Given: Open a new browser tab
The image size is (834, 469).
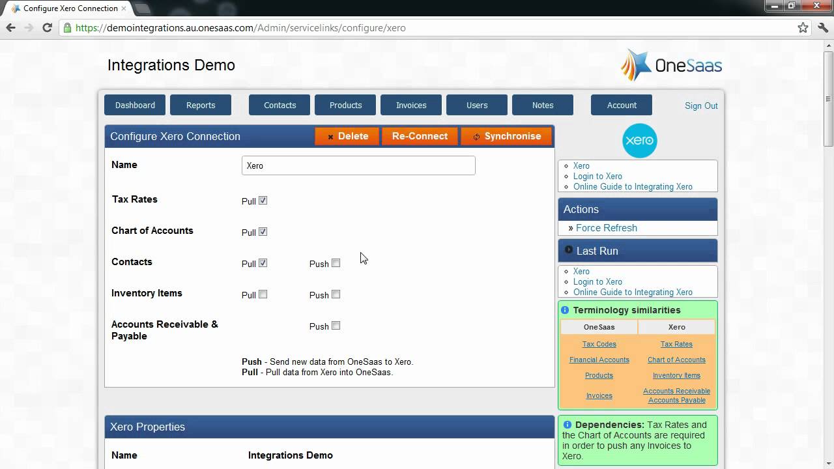Looking at the screenshot, I should (x=143, y=8).
